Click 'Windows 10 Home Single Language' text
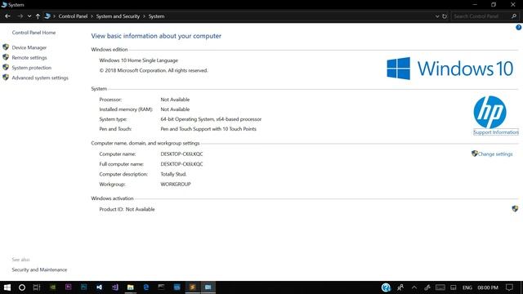The image size is (523, 294). 138,60
